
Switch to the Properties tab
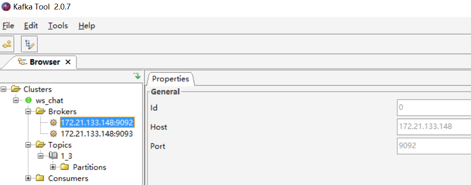[170, 79]
